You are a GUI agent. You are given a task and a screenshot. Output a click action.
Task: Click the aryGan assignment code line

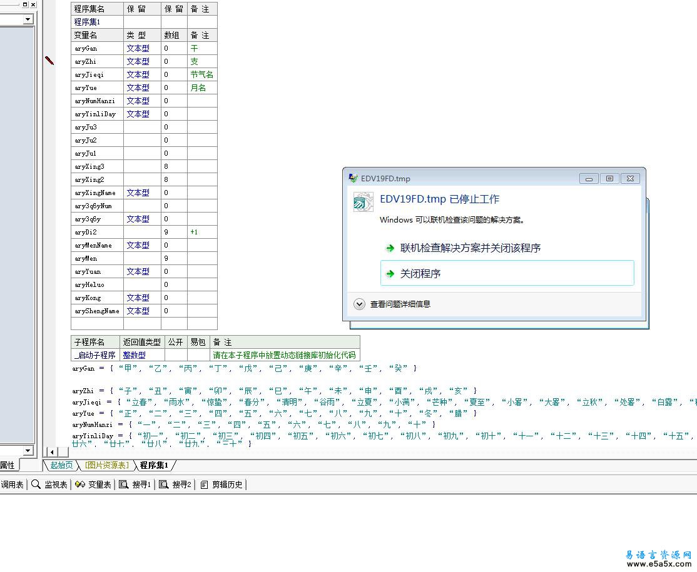pos(245,368)
